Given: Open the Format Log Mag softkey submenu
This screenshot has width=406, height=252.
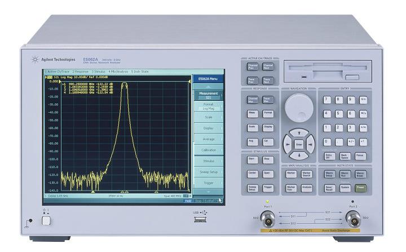Looking at the screenshot, I should point(208,105).
